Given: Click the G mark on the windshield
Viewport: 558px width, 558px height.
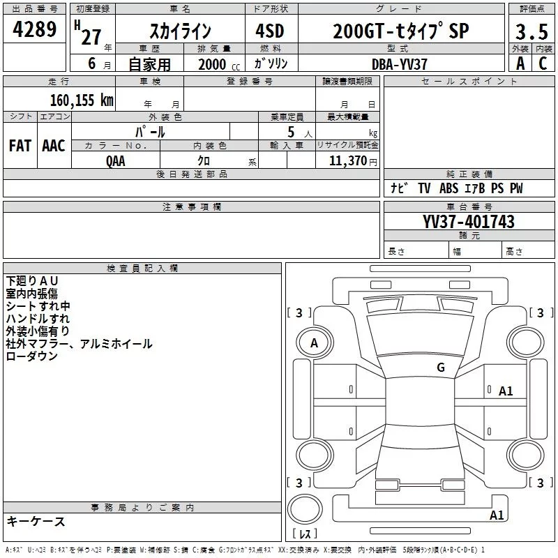Looking at the screenshot, I should [x=441, y=368].
